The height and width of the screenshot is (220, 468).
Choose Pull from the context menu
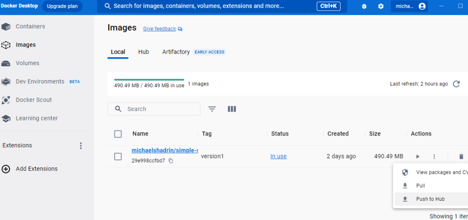tap(431, 186)
